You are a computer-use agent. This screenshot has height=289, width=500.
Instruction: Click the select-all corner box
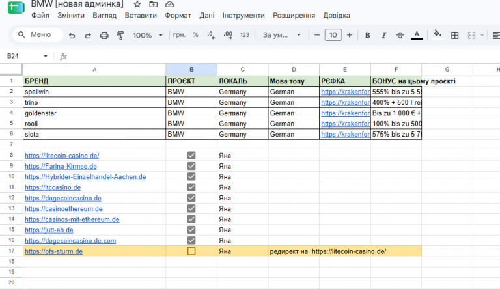11,70
